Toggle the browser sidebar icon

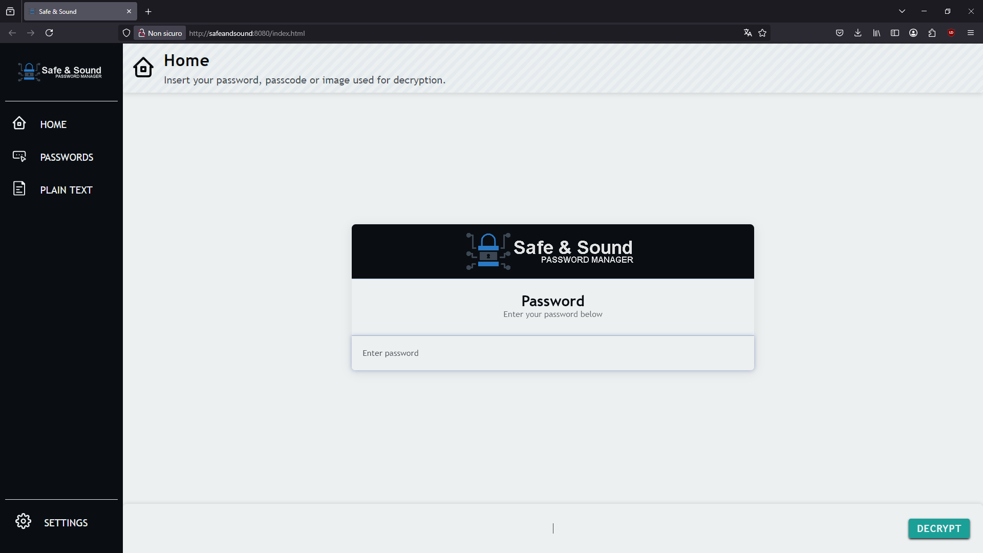point(895,33)
